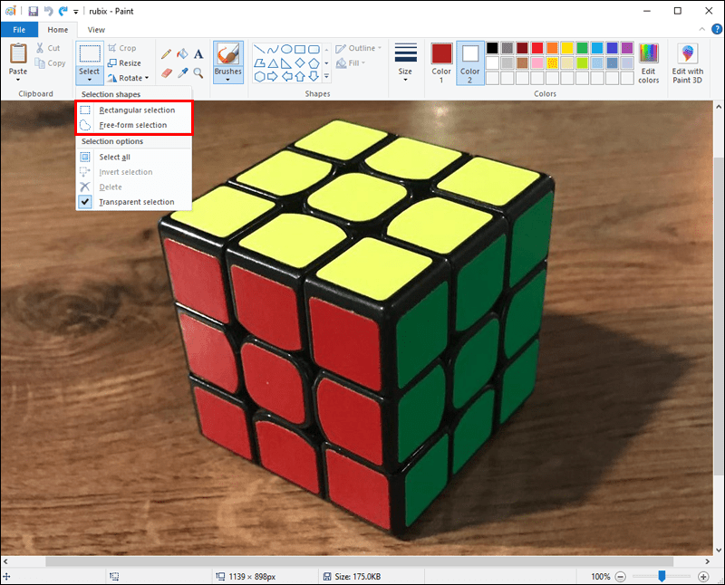The height and width of the screenshot is (585, 725).
Task: Click the Copy button
Action: point(51,63)
